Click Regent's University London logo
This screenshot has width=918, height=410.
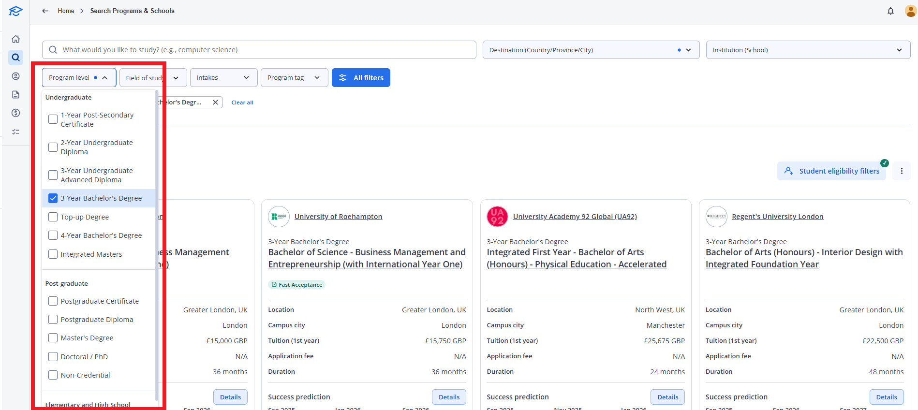716,217
